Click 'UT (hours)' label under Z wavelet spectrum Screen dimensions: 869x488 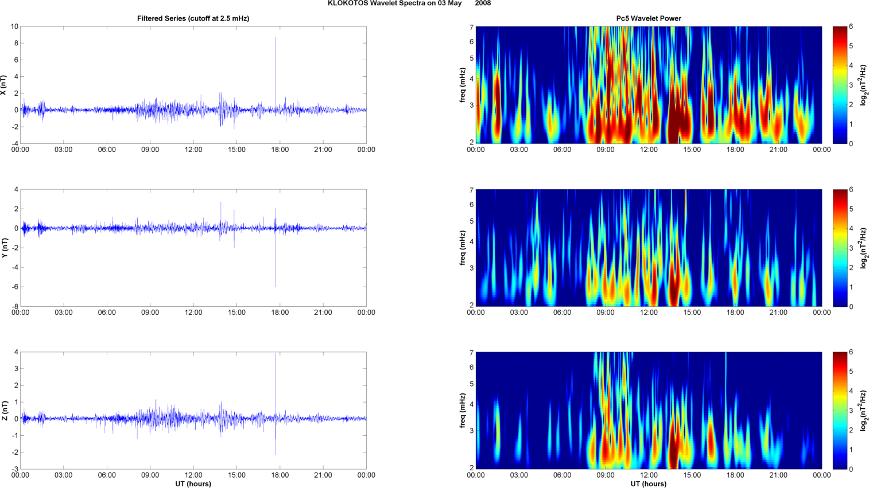pos(649,484)
